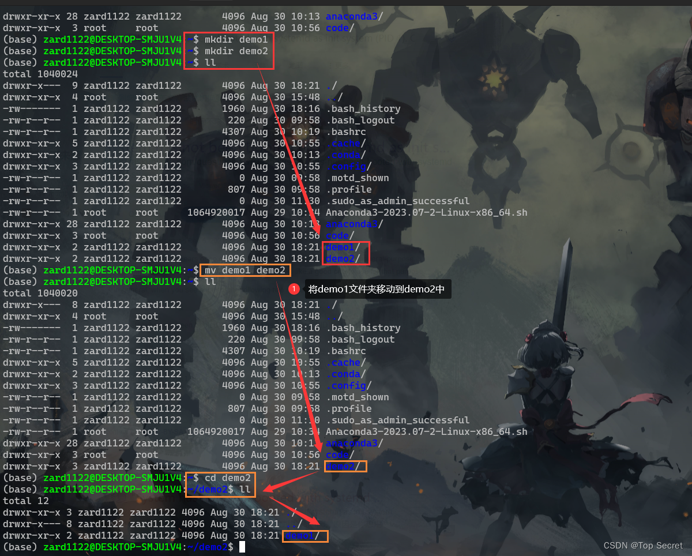The height and width of the screenshot is (556, 692).
Task: Click anaconda3/ in the total 1040024 listing
Action: (x=355, y=224)
